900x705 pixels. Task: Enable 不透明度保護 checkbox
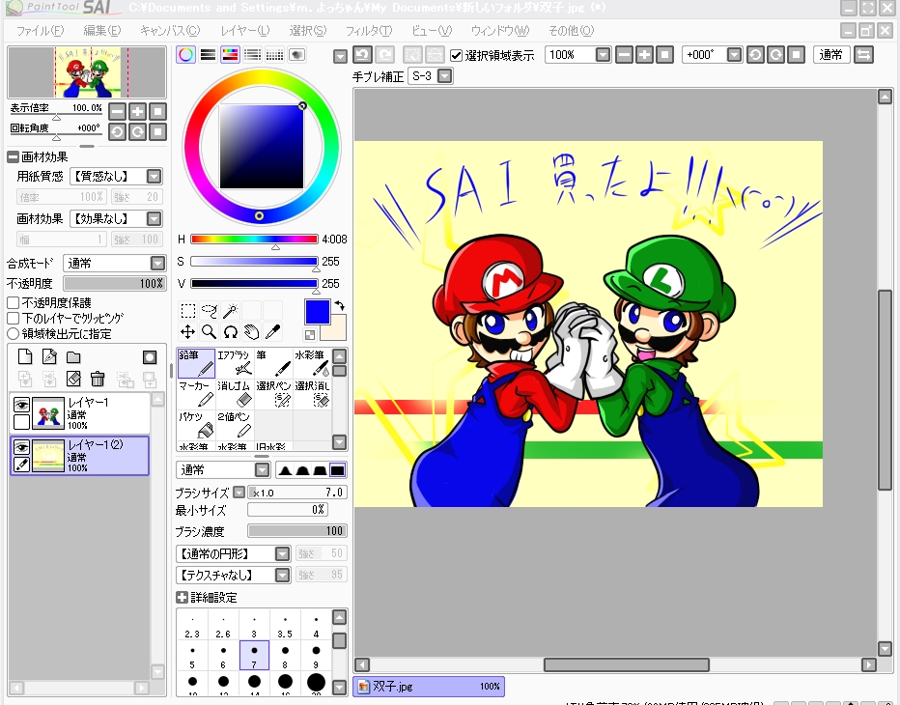[x=14, y=302]
